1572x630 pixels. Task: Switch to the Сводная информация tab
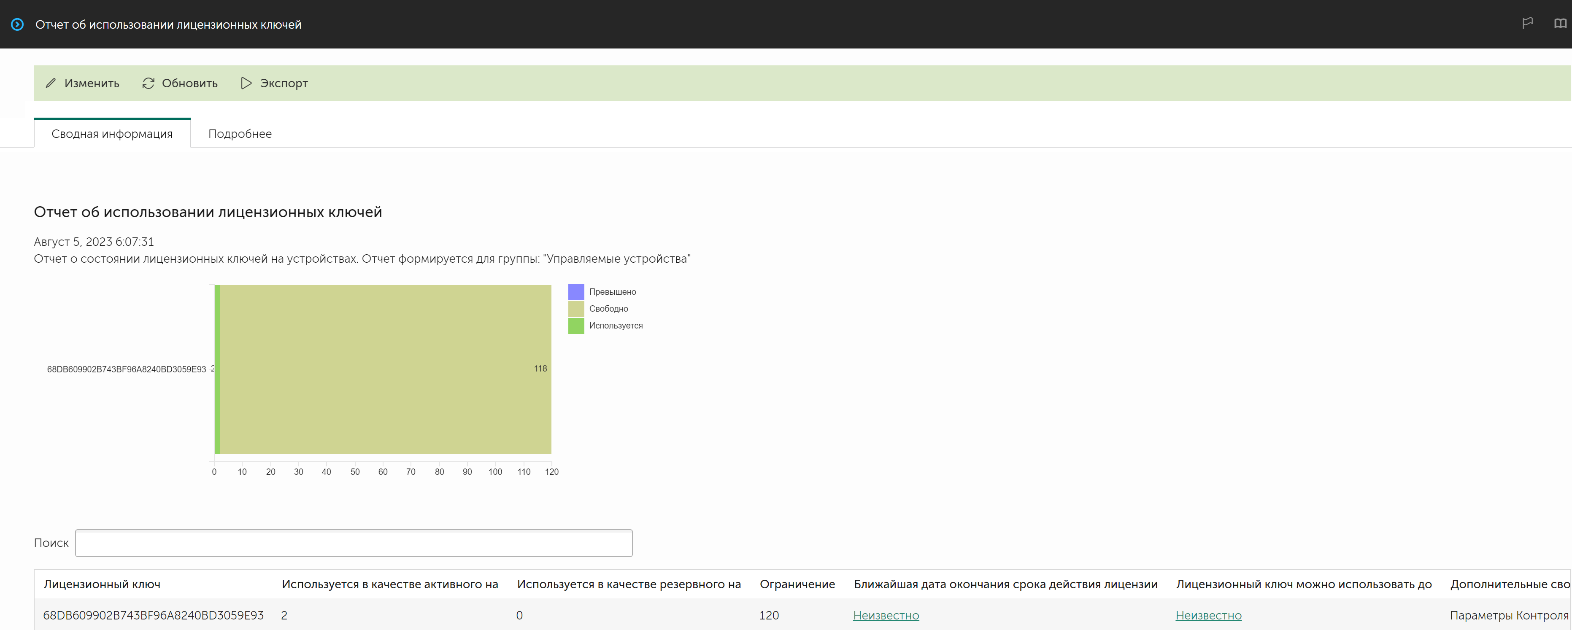coord(112,134)
